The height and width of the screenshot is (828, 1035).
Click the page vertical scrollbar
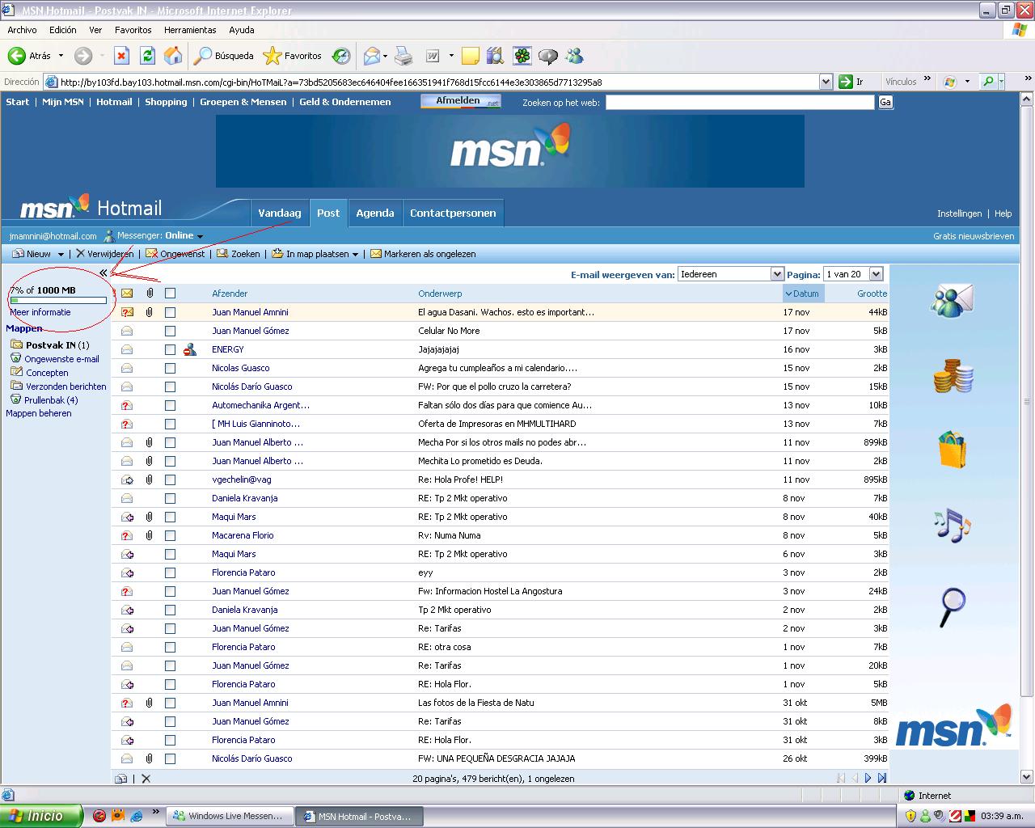click(x=1028, y=437)
